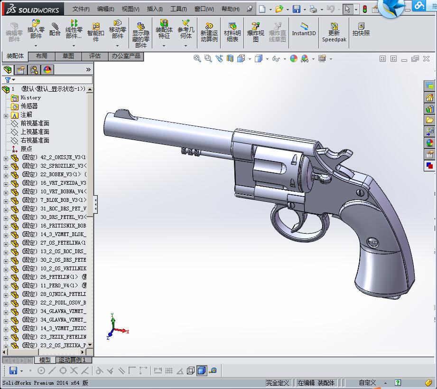Click Print icon in top toolbar
437x389 pixels.
click(x=313, y=9)
